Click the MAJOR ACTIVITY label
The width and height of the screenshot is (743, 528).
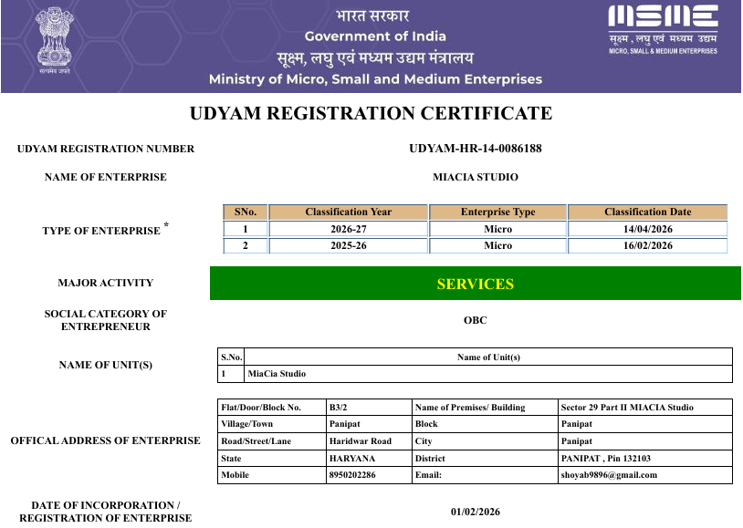click(x=106, y=283)
